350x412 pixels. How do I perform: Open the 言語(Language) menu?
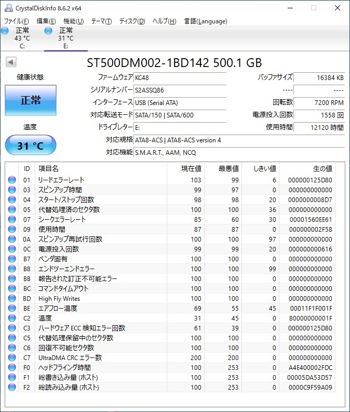click(x=206, y=21)
